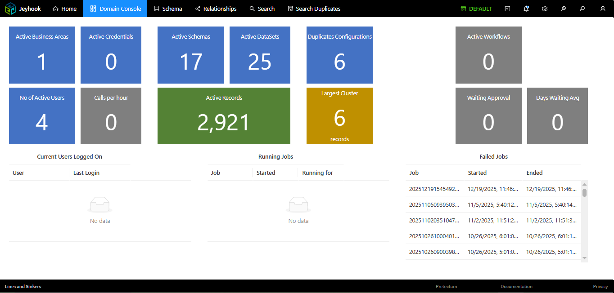This screenshot has height=293, width=614.
Task: Open the Relationships navigation entry
Action: [x=216, y=8]
